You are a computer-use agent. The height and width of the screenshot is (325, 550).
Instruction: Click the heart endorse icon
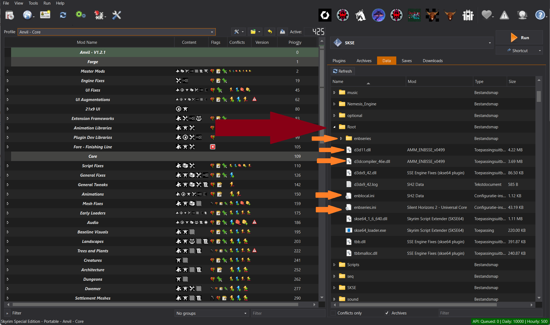pyautogui.click(x=486, y=15)
